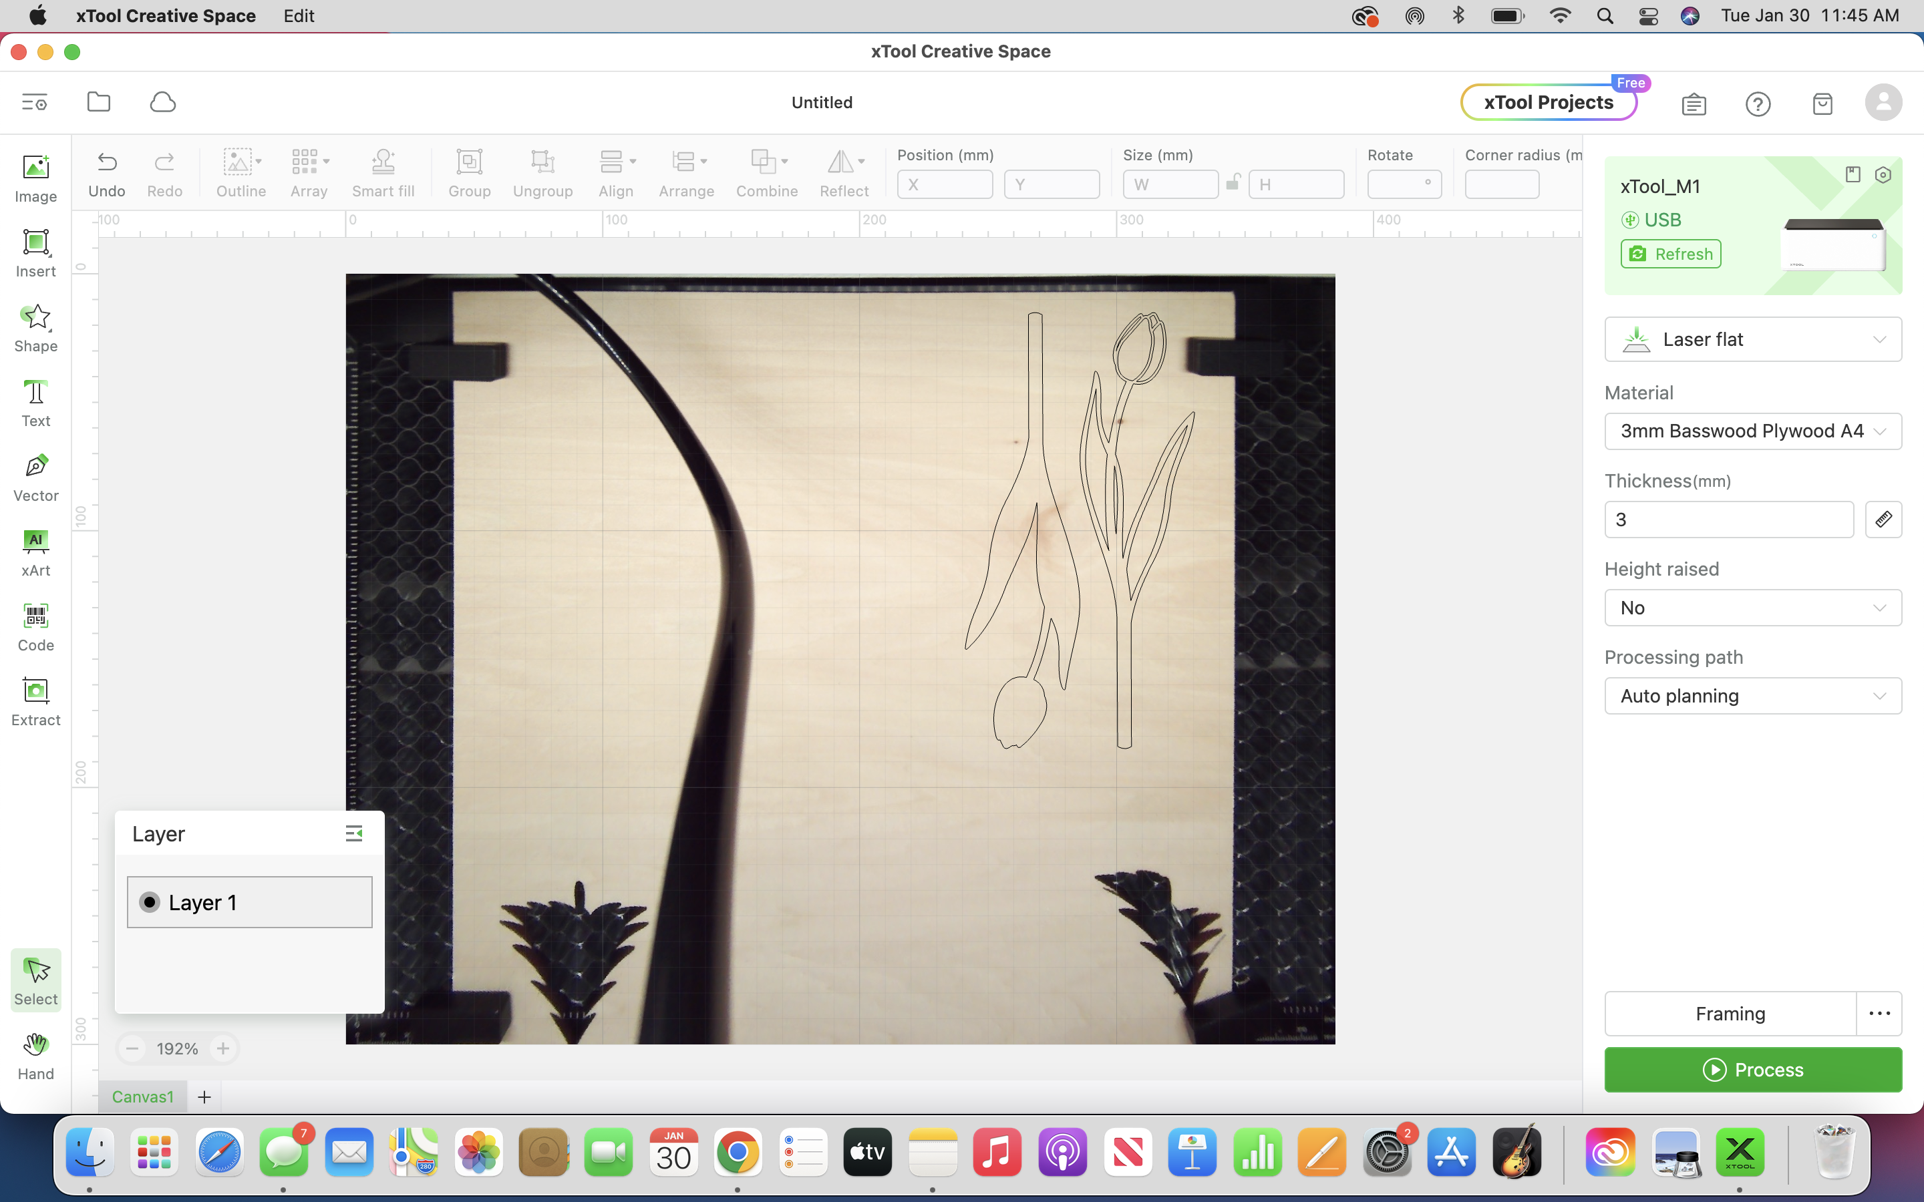
Task: Click the Size H input field
Action: click(x=1296, y=184)
